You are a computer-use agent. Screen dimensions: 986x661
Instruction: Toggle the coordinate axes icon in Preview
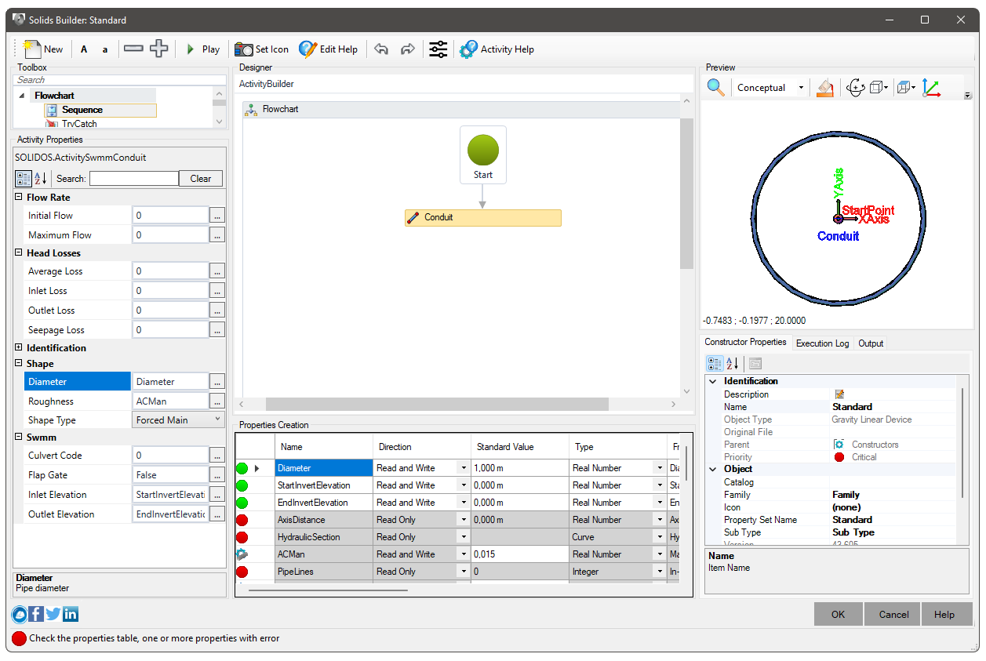[931, 88]
